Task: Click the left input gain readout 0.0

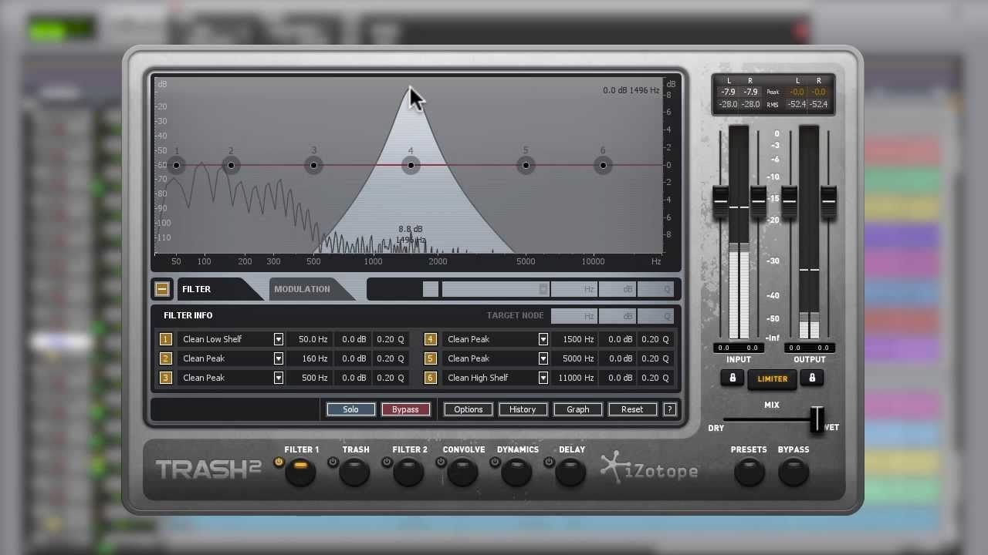Action: click(723, 348)
